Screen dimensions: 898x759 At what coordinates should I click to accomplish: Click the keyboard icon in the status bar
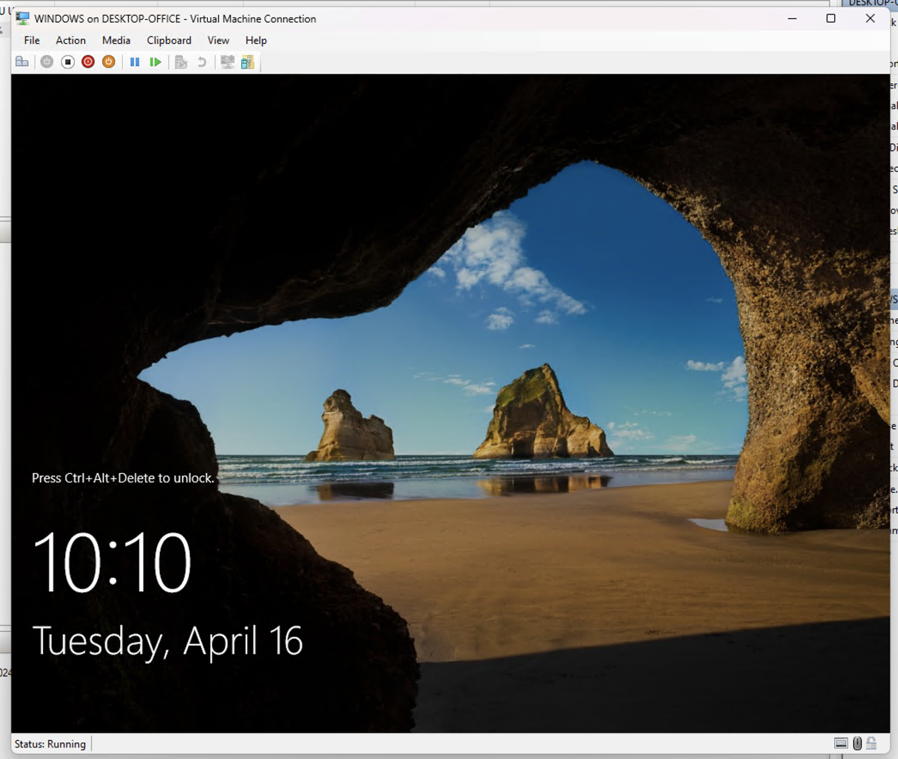point(841,743)
